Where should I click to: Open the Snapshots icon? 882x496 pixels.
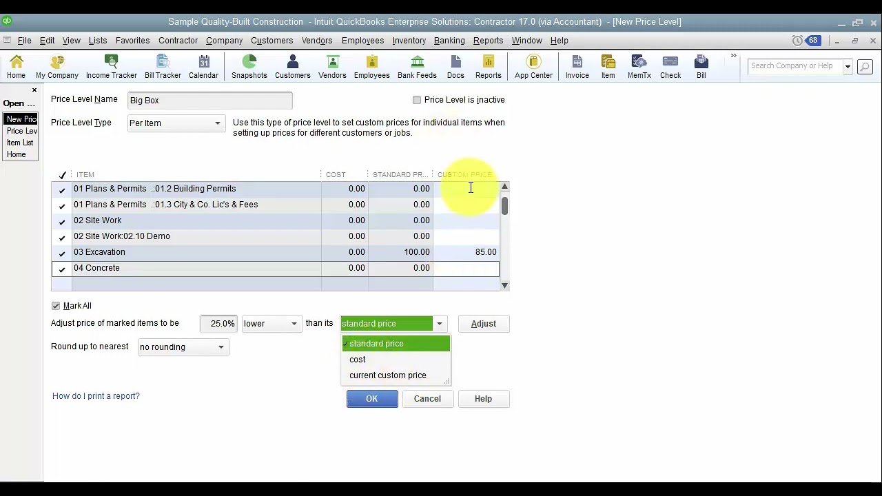(x=249, y=67)
